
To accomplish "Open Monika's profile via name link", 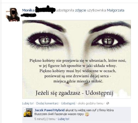I will [28, 10].
